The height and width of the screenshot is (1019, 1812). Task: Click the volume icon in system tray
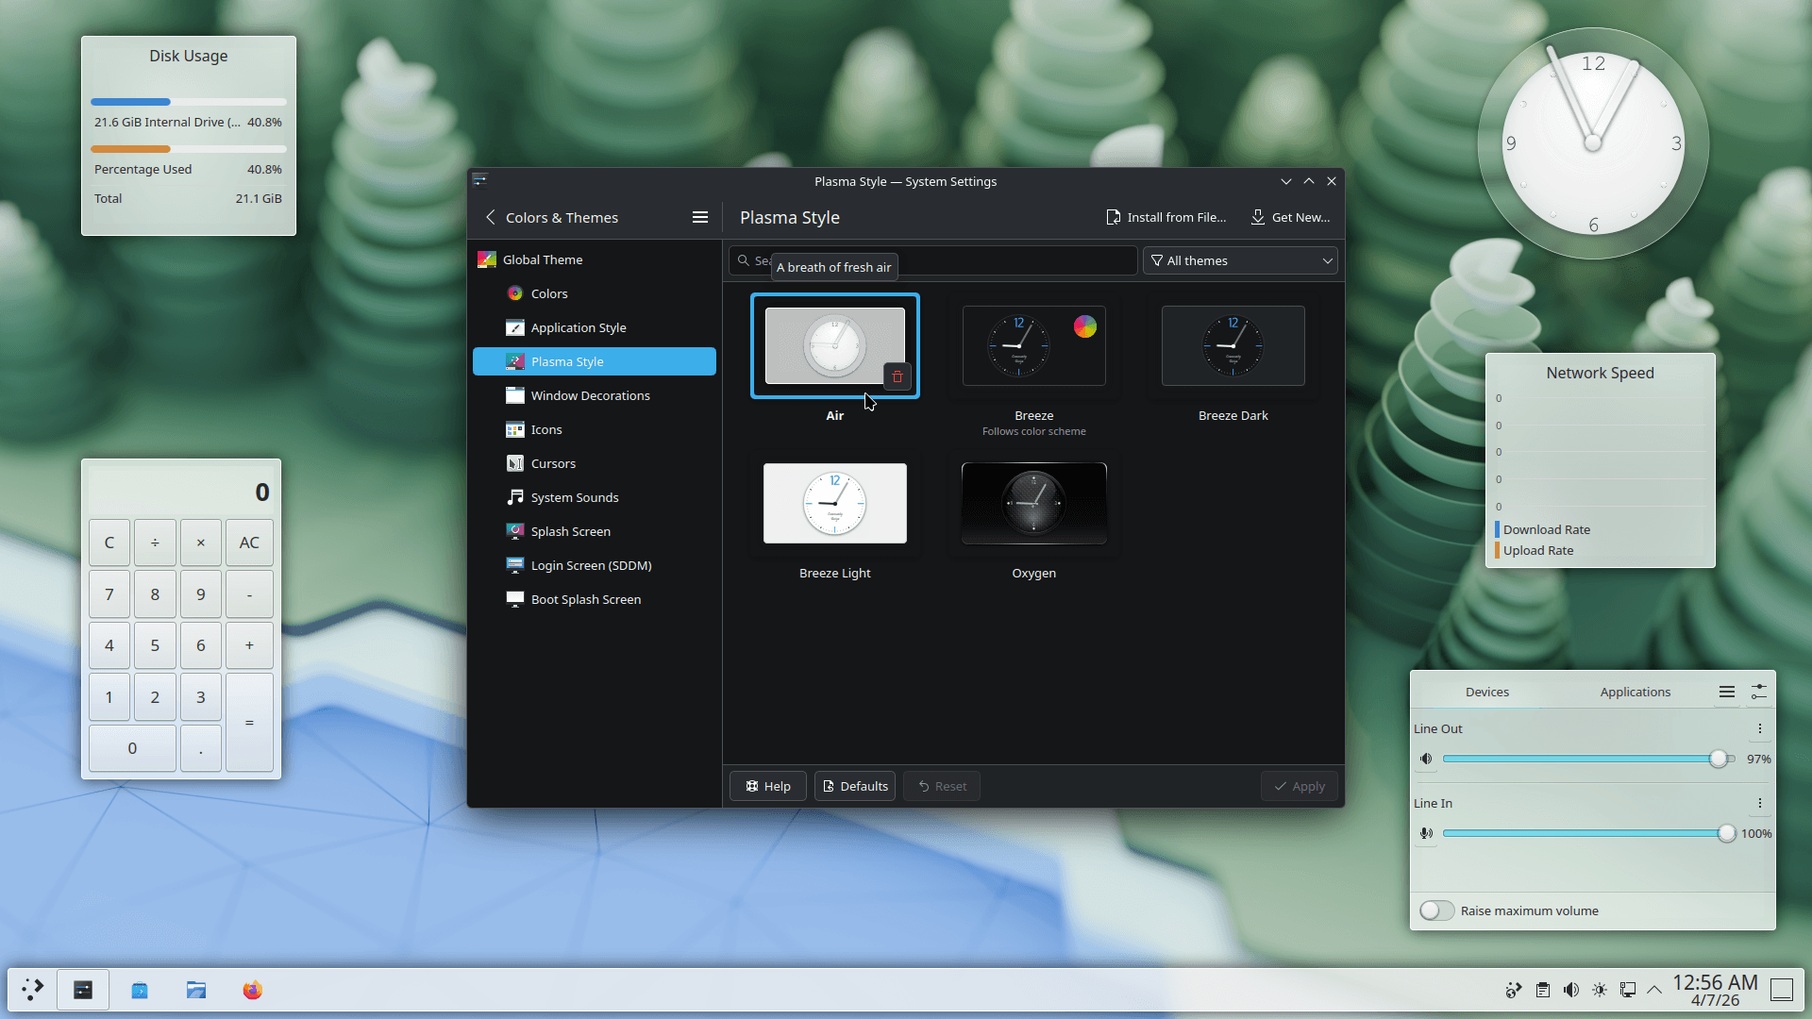(x=1570, y=990)
